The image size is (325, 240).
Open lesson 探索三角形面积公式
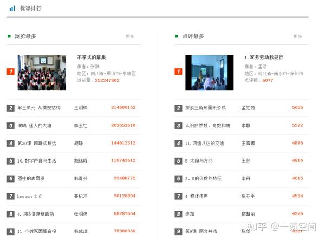(x=205, y=108)
